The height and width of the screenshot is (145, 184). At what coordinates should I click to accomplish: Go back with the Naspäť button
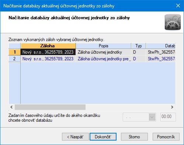tap(75, 136)
